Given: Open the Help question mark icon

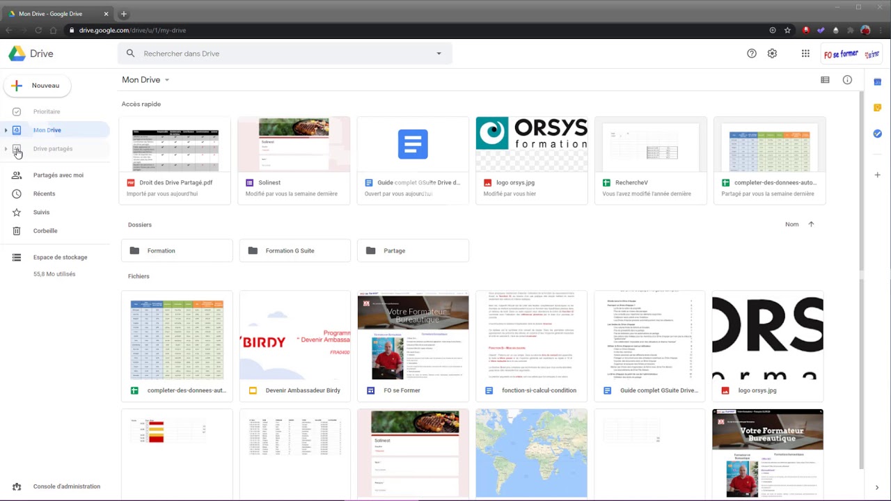Looking at the screenshot, I should coord(752,54).
